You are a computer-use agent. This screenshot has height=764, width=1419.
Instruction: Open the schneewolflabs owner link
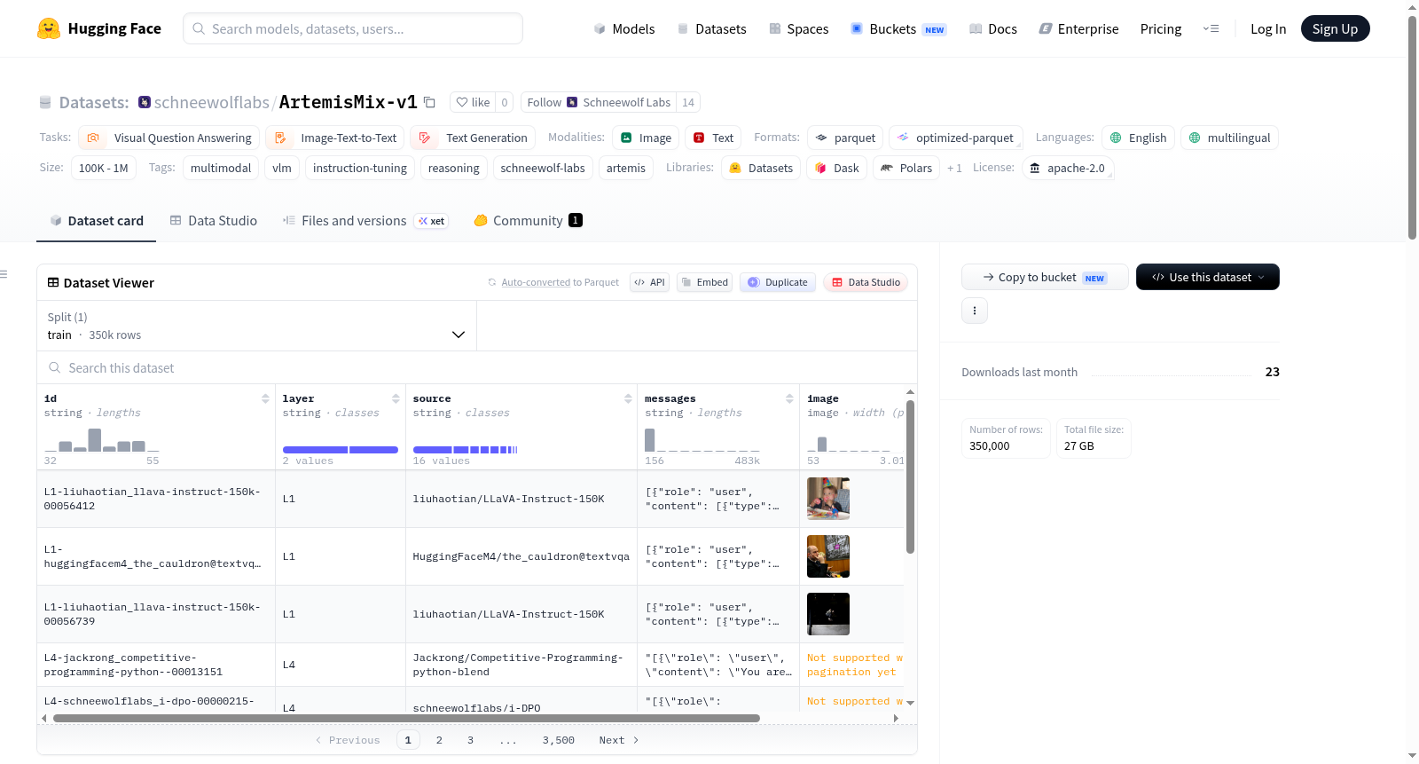(x=211, y=102)
